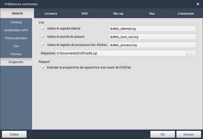Close the Préférences communes dialog
This screenshot has height=139, width=203.
click(x=198, y=4)
